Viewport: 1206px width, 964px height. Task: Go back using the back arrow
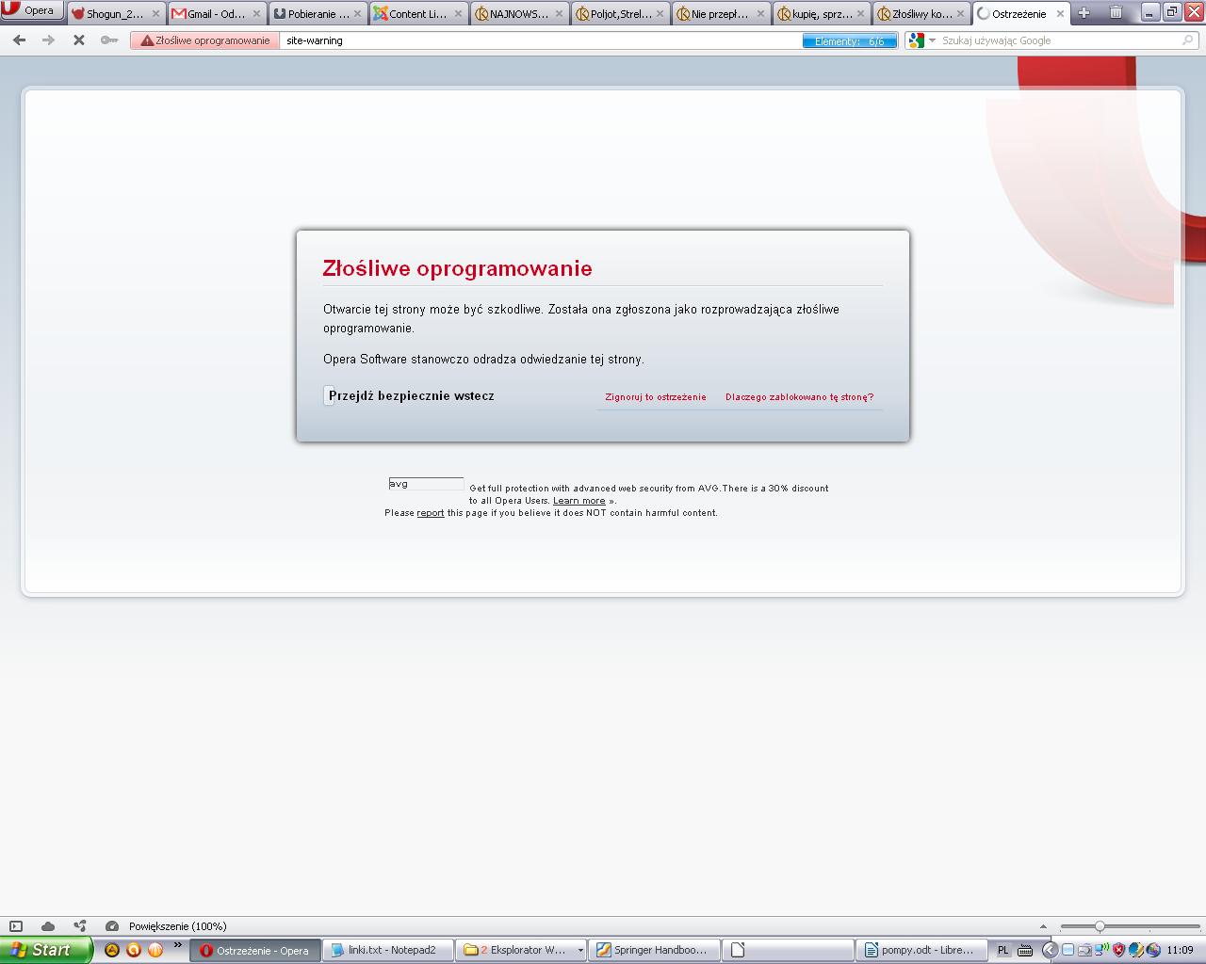(20, 40)
